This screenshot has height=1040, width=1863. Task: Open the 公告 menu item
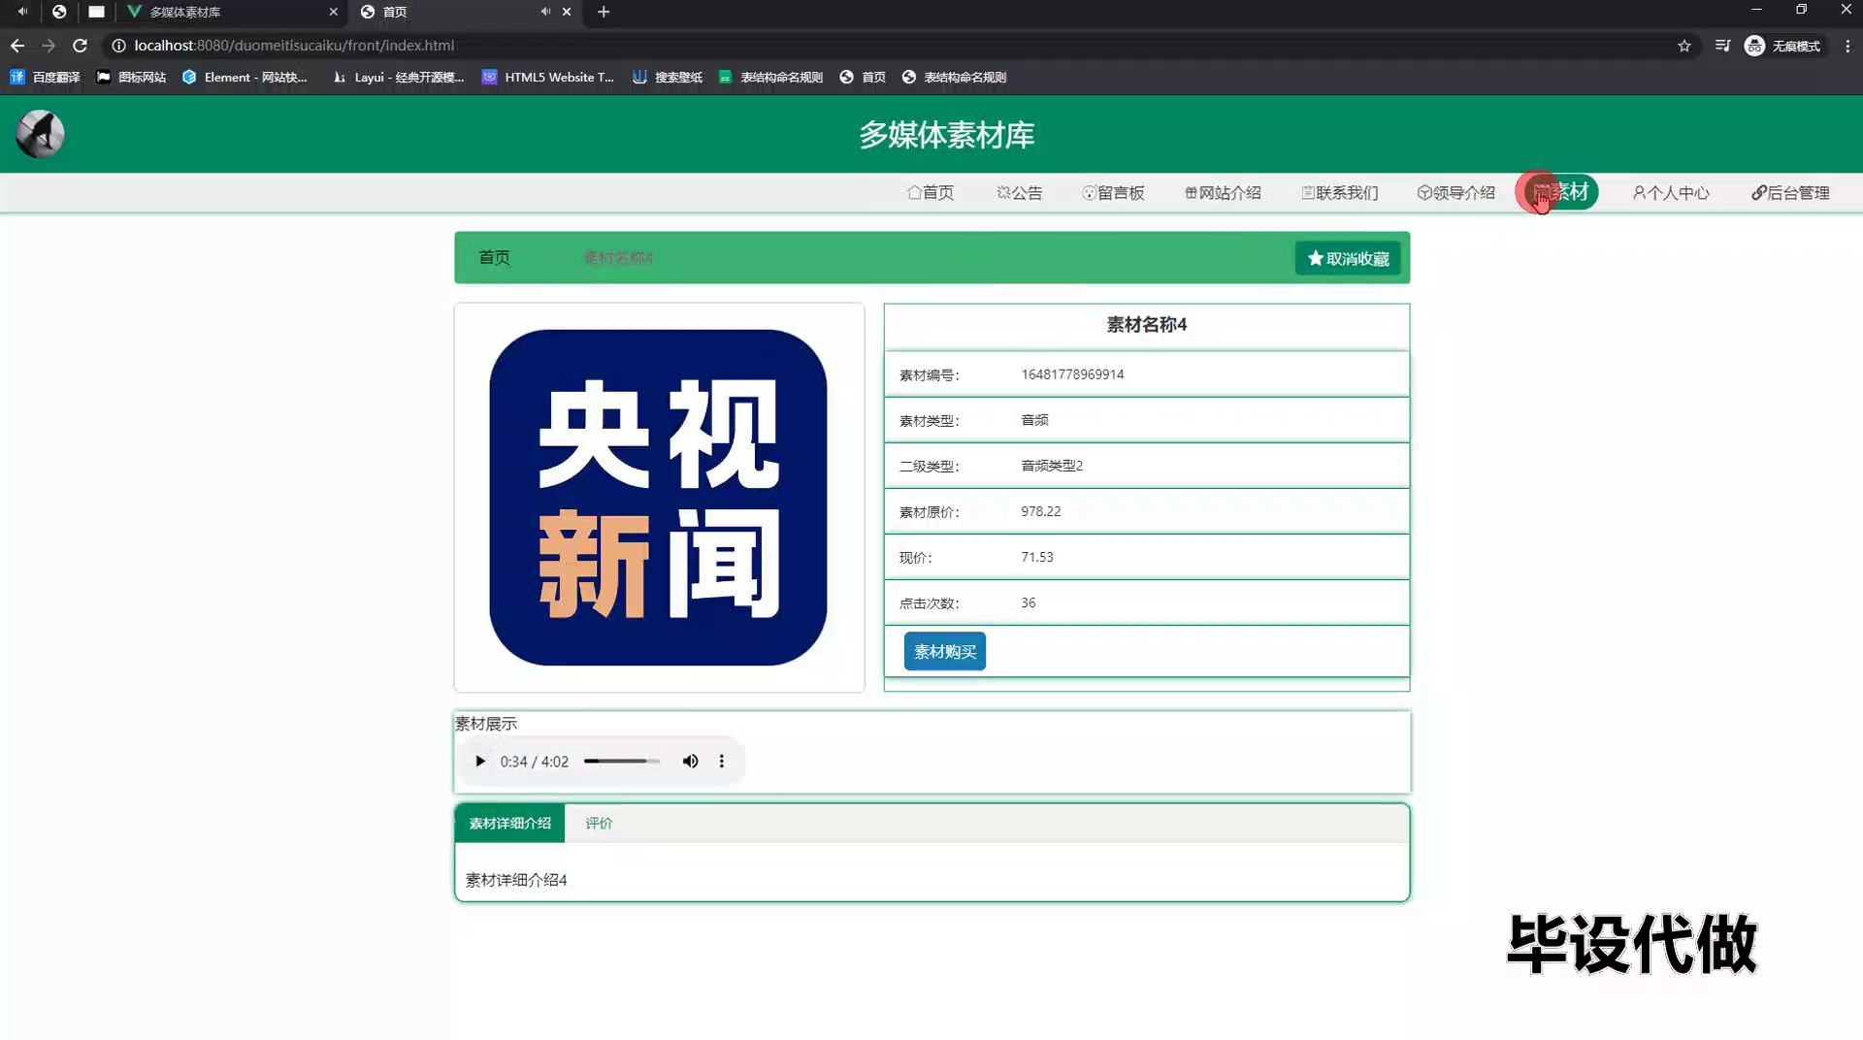click(1019, 192)
